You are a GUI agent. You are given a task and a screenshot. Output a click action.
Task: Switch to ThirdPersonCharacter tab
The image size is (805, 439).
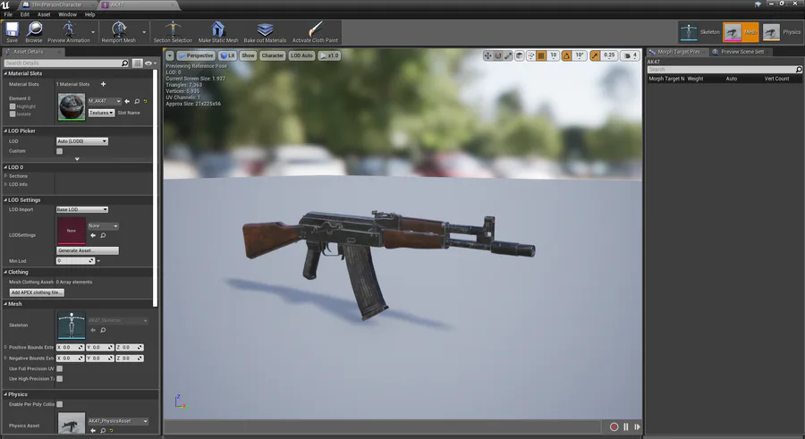pos(56,4)
